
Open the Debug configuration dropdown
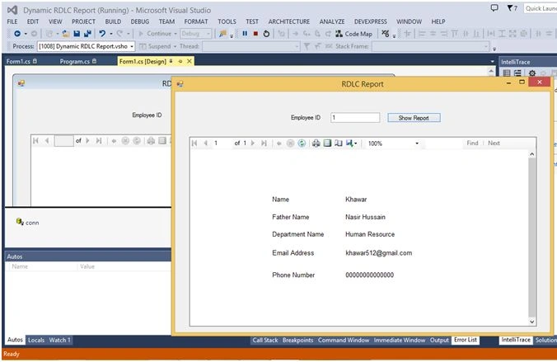click(x=208, y=34)
